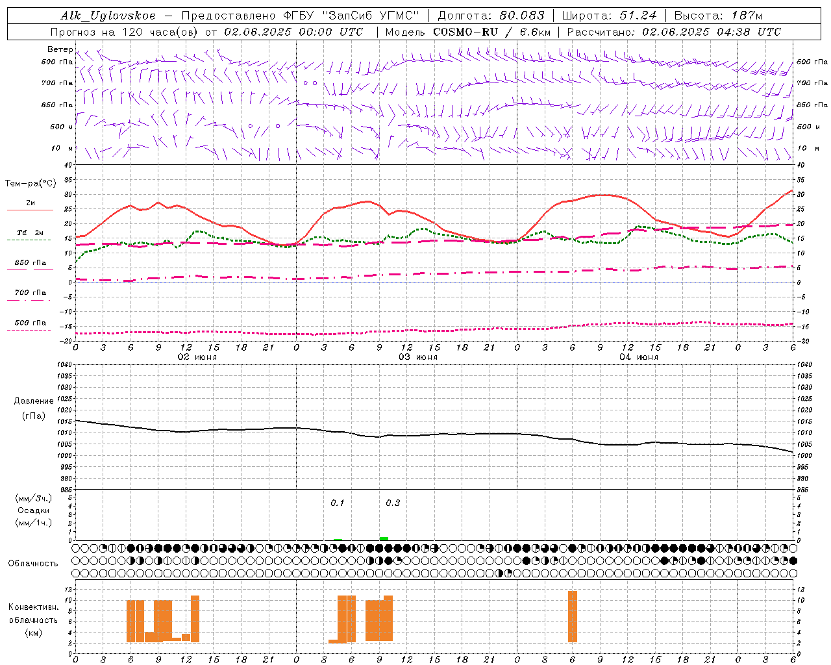Click the (гПа) unit under Давление
831x665 pixels.
(34, 416)
